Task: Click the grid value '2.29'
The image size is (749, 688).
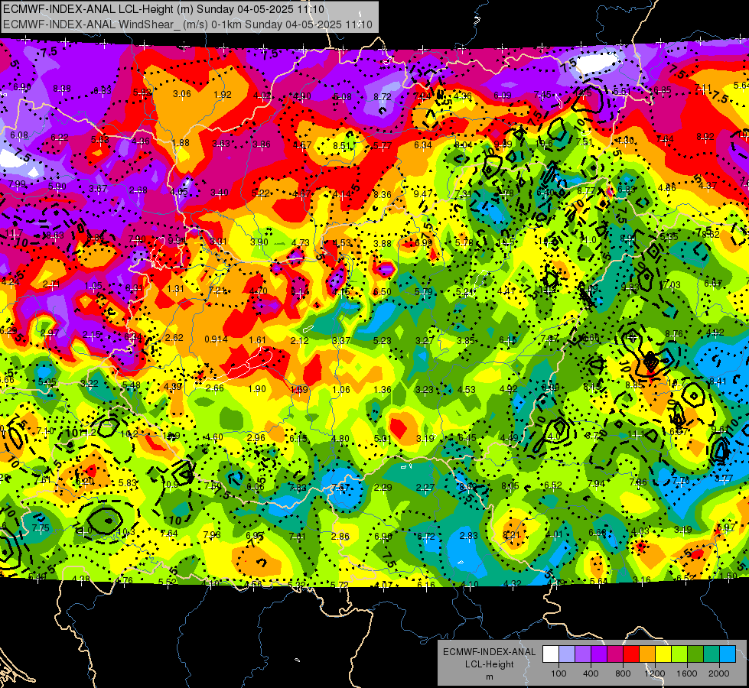Action: point(383,488)
